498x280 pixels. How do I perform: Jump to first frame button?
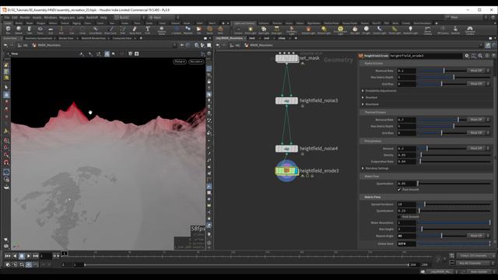(x=8, y=256)
